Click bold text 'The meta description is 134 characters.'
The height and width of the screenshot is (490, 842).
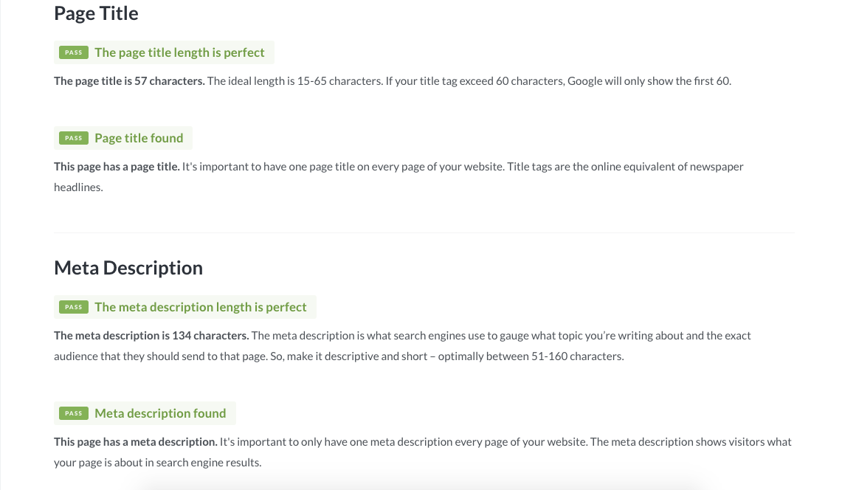click(x=151, y=336)
